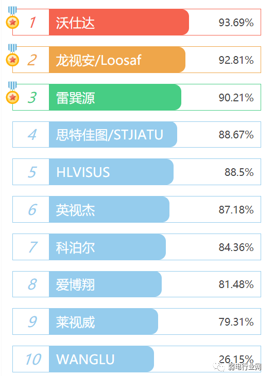Click the 莱视威 ranking bar
This screenshot has height=376, width=274.
tap(104, 321)
